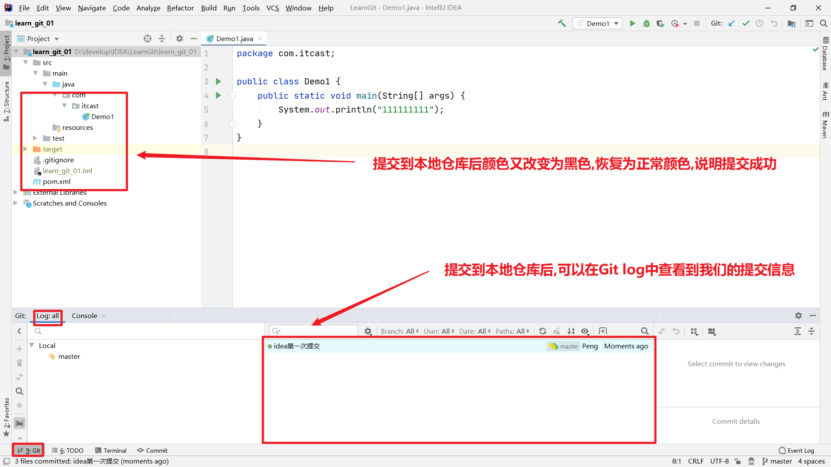Click the locate target icon in Project panel
Viewport: 831px width, 467px height.
pos(148,39)
